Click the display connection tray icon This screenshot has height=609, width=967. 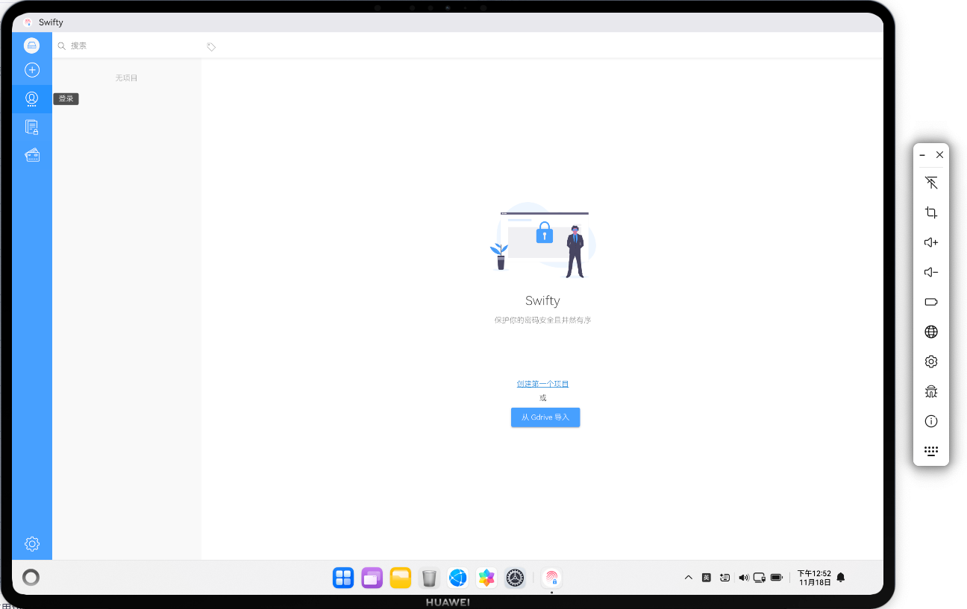pyautogui.click(x=760, y=577)
